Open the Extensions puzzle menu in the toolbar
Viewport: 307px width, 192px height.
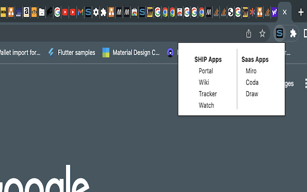pos(293,33)
